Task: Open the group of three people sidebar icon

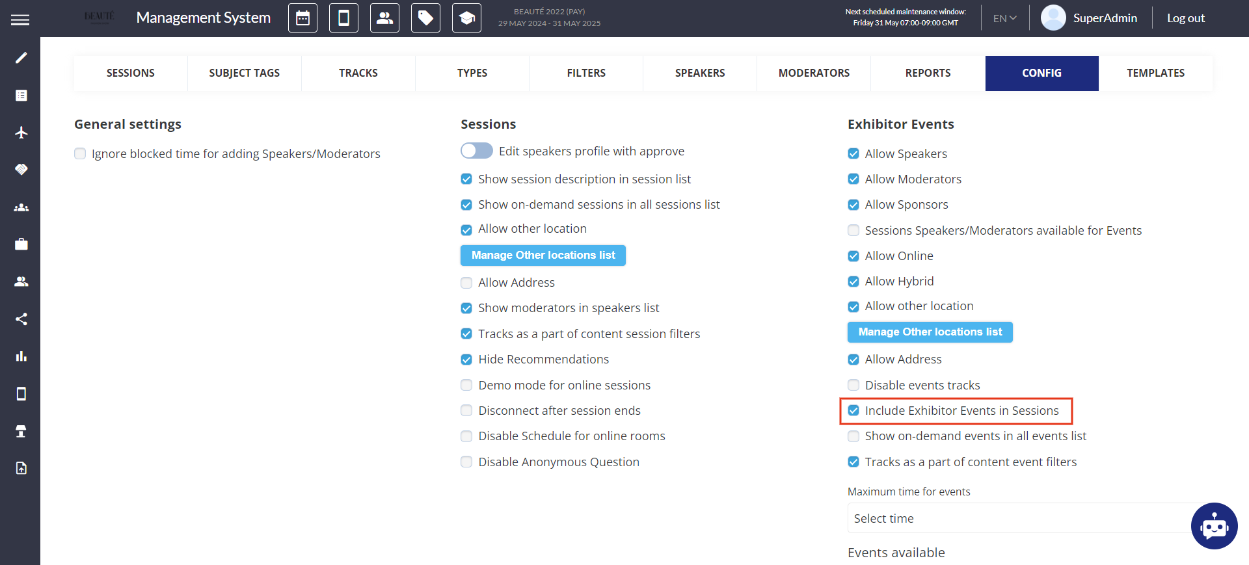Action: [21, 207]
